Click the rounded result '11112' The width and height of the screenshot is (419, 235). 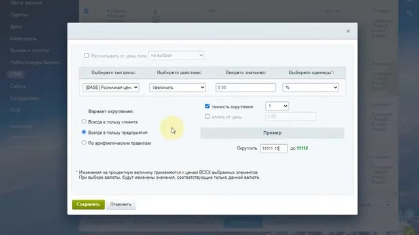[x=302, y=148]
